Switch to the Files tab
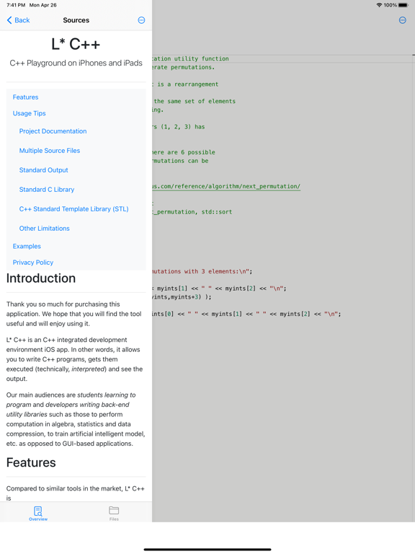Viewport: 415px width, 554px height. click(114, 514)
